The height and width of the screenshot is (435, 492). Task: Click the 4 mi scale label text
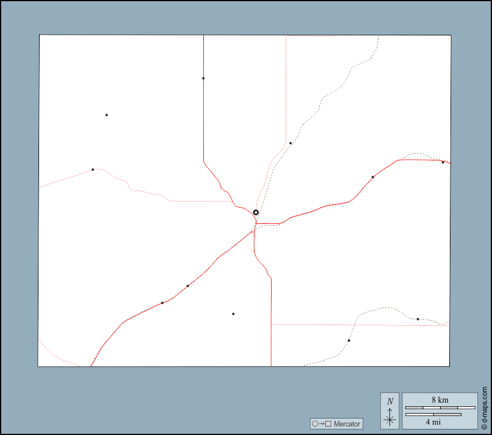pos(433,422)
